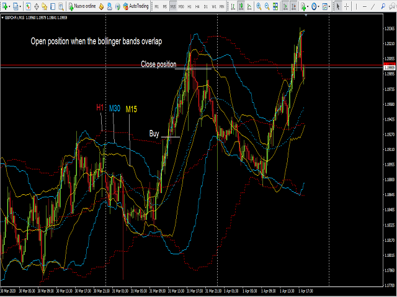This screenshot has width=397, height=297.
Task: Switch to W1 timeframe
Action: click(x=214, y=7)
